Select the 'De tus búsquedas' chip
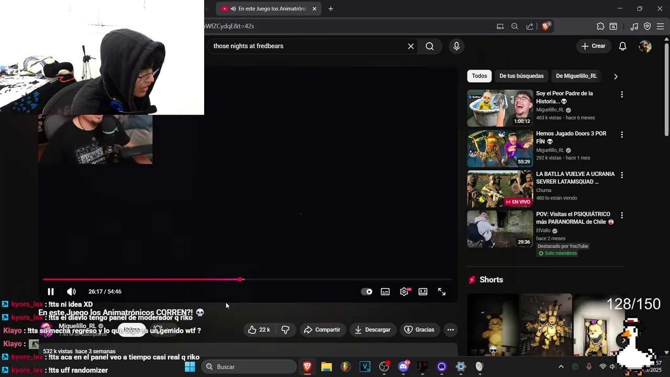670x377 pixels. pyautogui.click(x=521, y=76)
